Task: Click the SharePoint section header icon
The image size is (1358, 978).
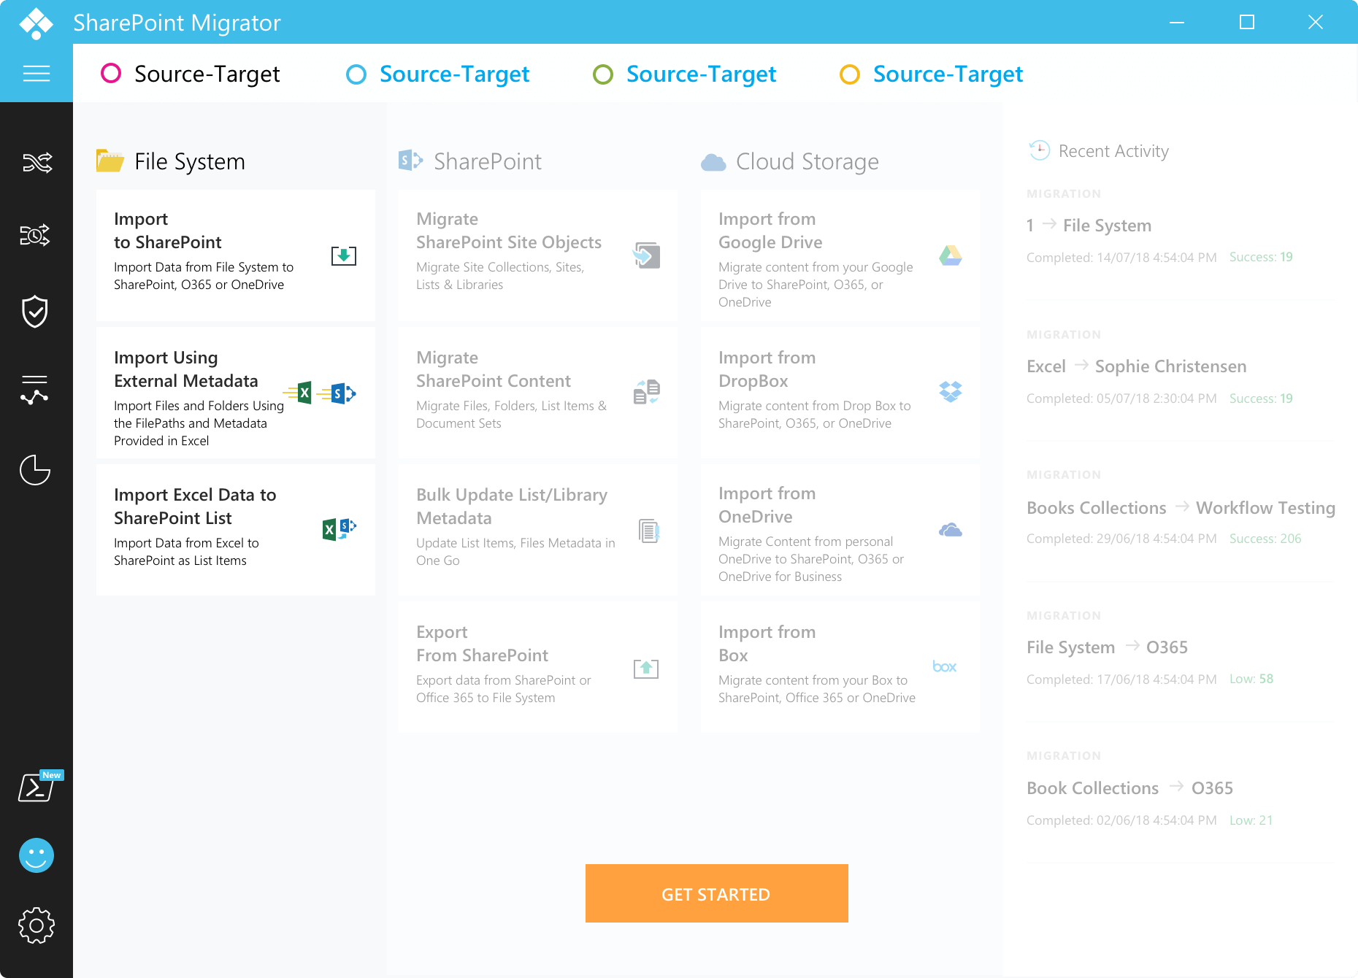Action: pyautogui.click(x=410, y=160)
